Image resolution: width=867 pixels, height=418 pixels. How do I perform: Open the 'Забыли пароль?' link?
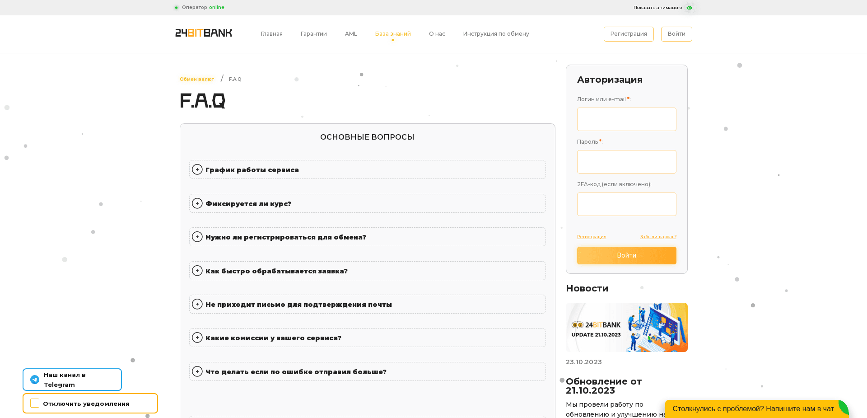pyautogui.click(x=658, y=236)
